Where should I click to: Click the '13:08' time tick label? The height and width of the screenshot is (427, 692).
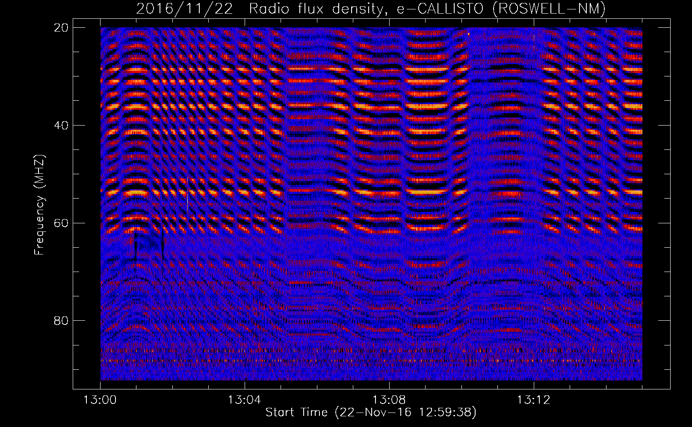tap(389, 400)
